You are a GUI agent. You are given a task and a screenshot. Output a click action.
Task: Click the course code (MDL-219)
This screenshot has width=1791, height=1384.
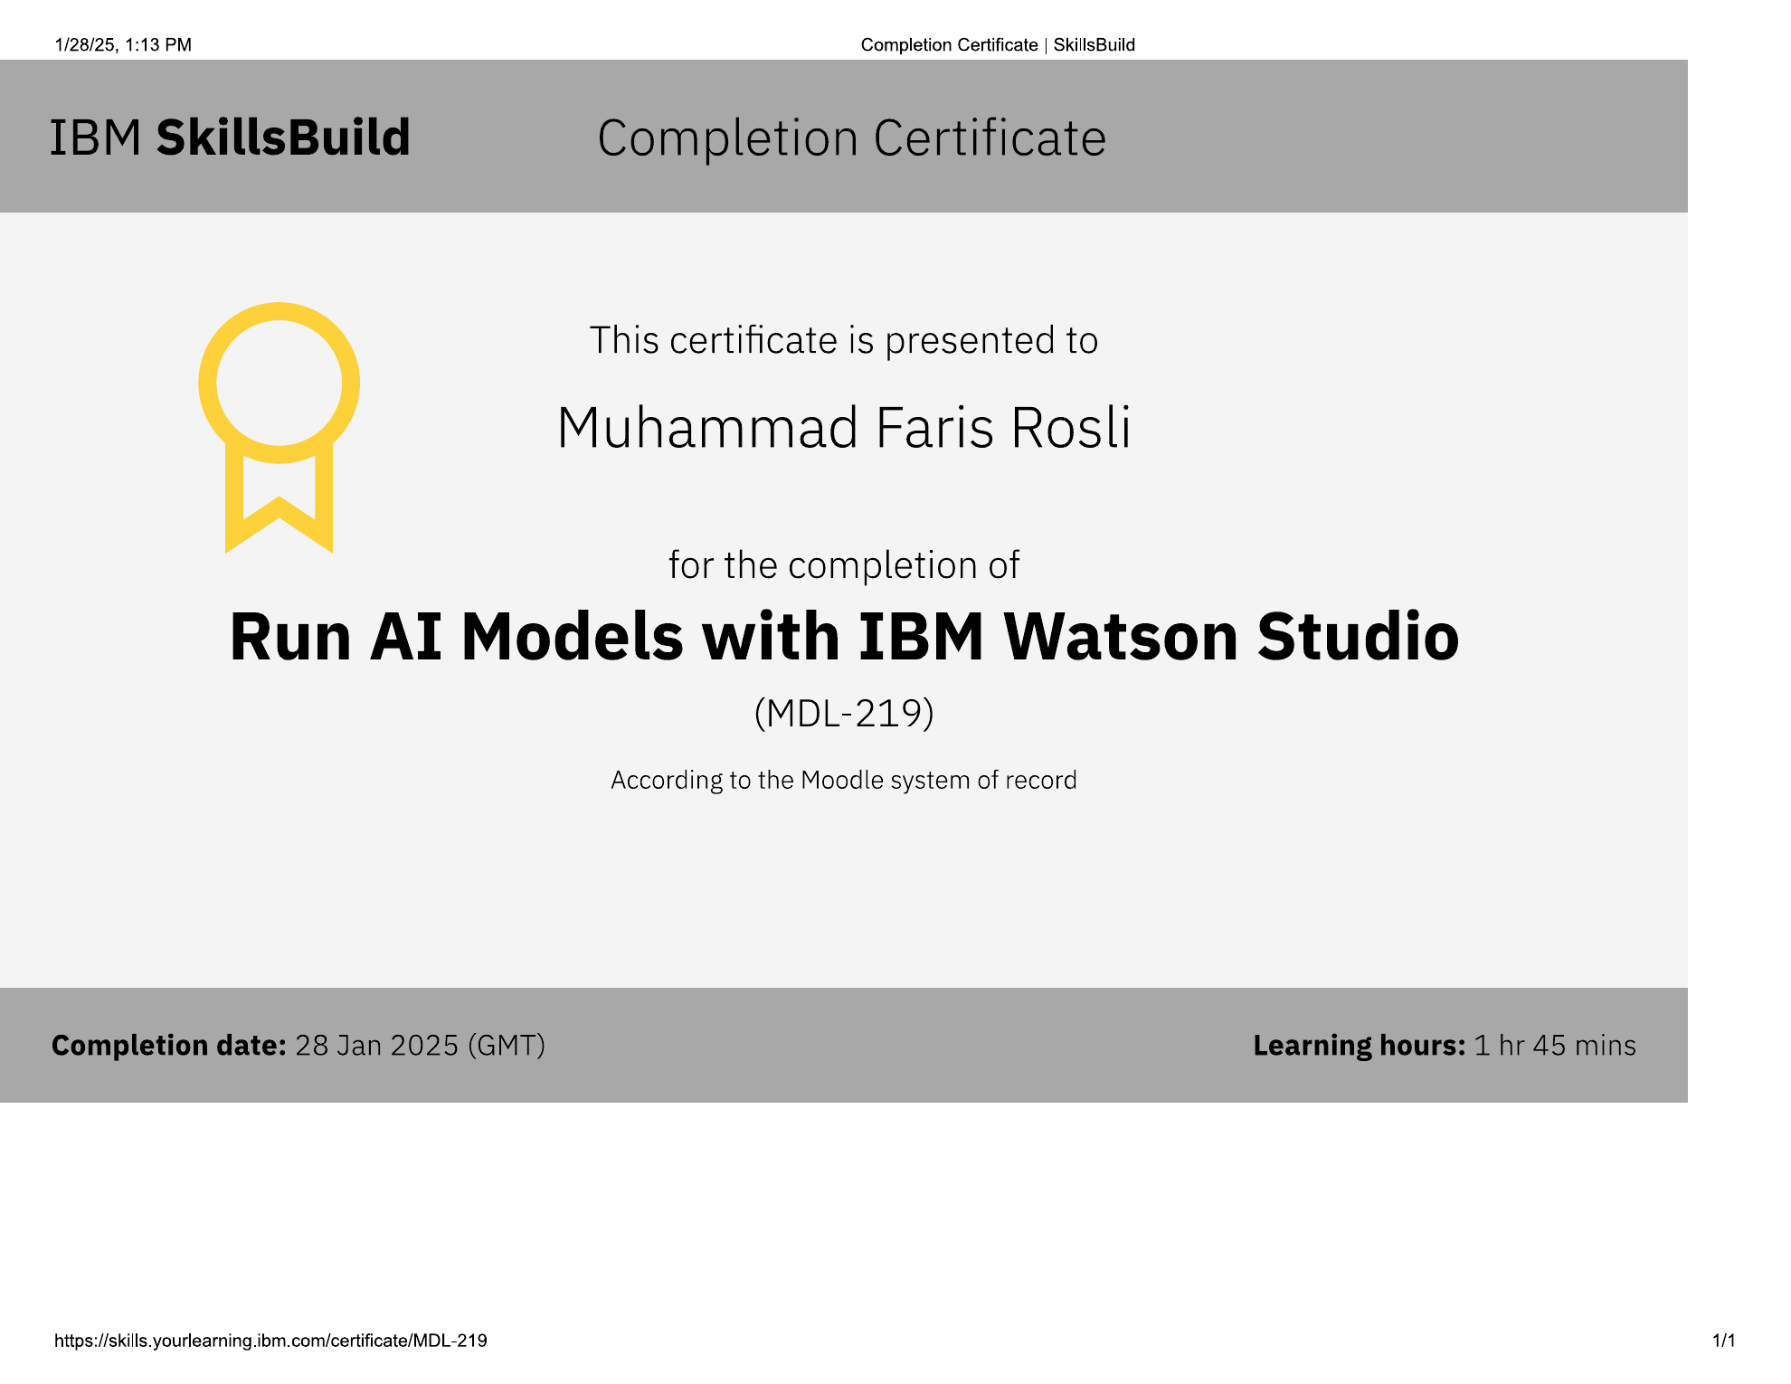[844, 714]
